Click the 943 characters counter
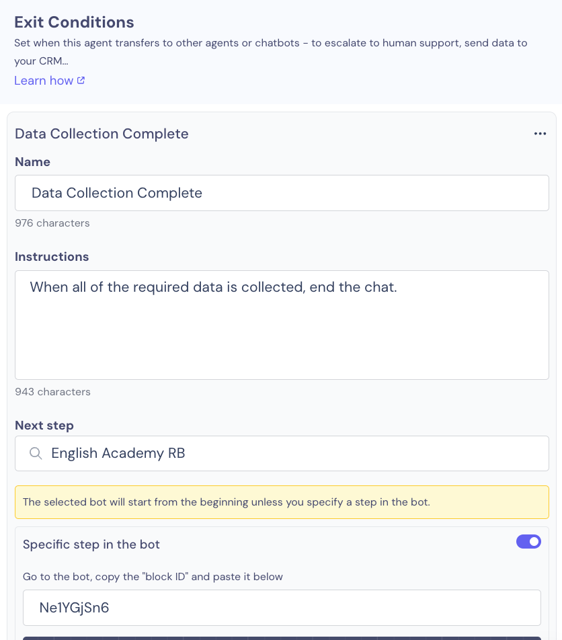Screen dimensions: 562x640 pyautogui.click(x=52, y=392)
